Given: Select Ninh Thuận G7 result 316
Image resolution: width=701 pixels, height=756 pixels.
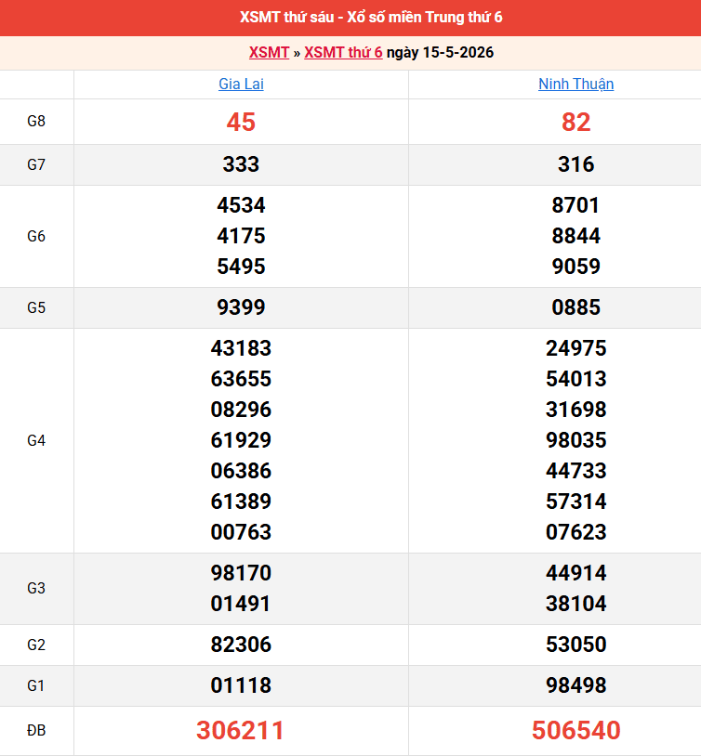Looking at the screenshot, I should point(576,164).
